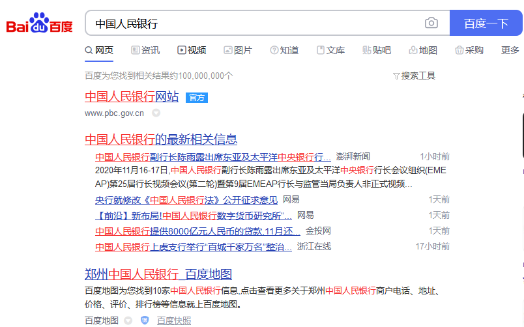Image resolution: width=524 pixels, height=327 pixels.
Task: Click the camera image search icon
Action: point(431,23)
